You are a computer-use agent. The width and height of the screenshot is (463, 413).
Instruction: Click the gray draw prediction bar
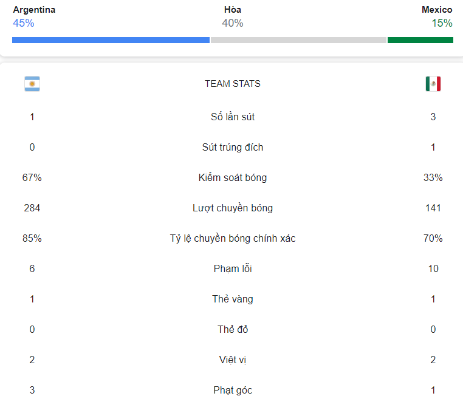298,40
